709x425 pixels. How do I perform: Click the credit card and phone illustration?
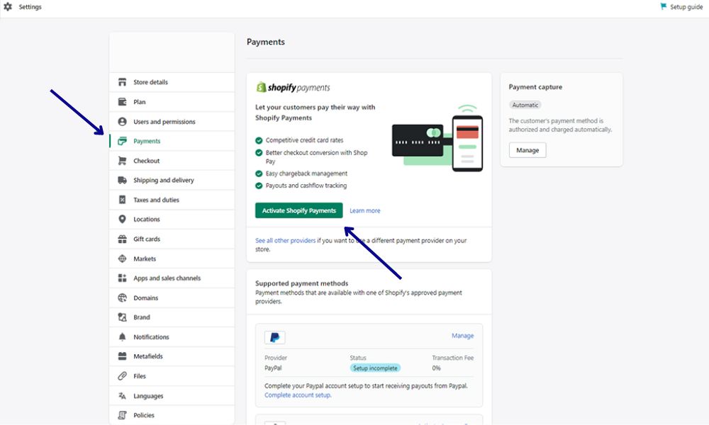pyautogui.click(x=437, y=138)
